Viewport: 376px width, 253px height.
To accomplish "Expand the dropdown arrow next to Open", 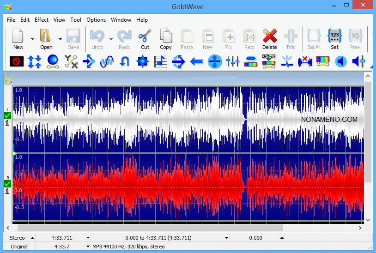I will [60, 39].
